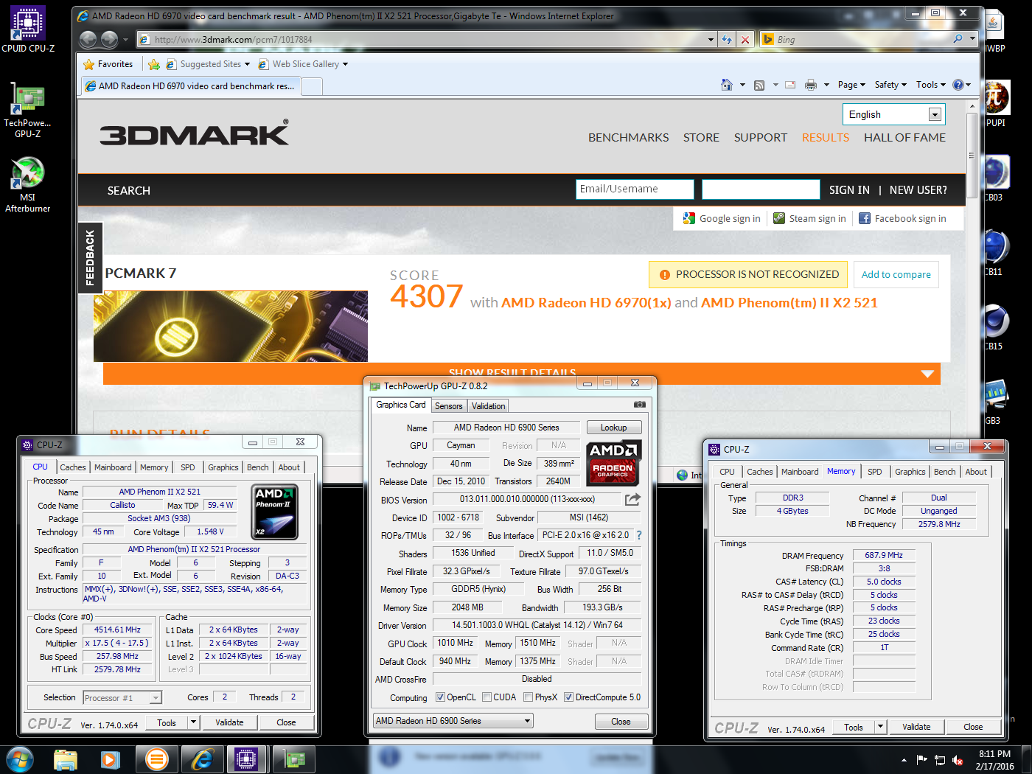Click IE vertical scrollbar thumb
Image resolution: width=1032 pixels, height=774 pixels.
(972, 156)
